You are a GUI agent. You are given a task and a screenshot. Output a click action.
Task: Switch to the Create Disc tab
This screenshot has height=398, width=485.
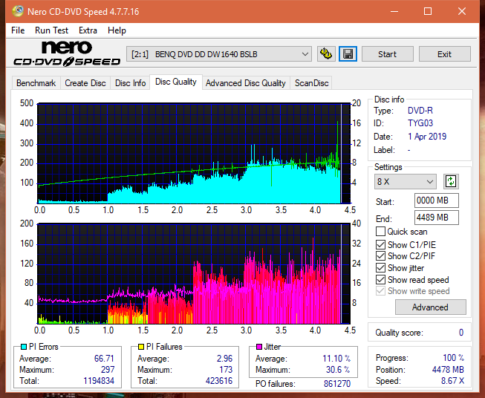[x=85, y=83]
